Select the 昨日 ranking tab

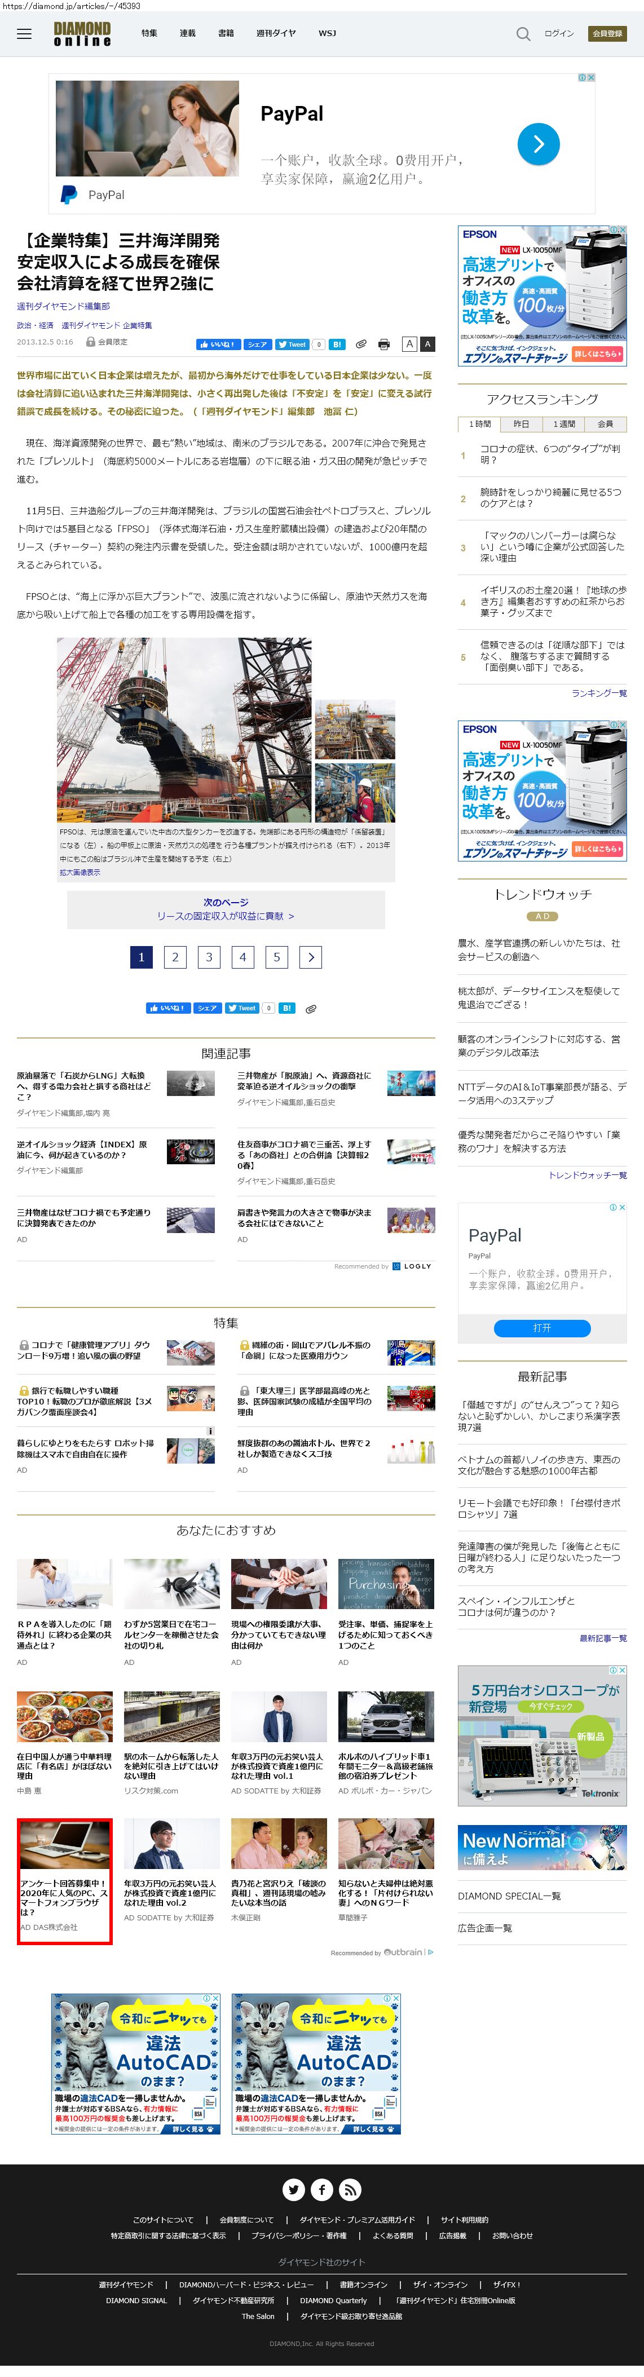521,423
